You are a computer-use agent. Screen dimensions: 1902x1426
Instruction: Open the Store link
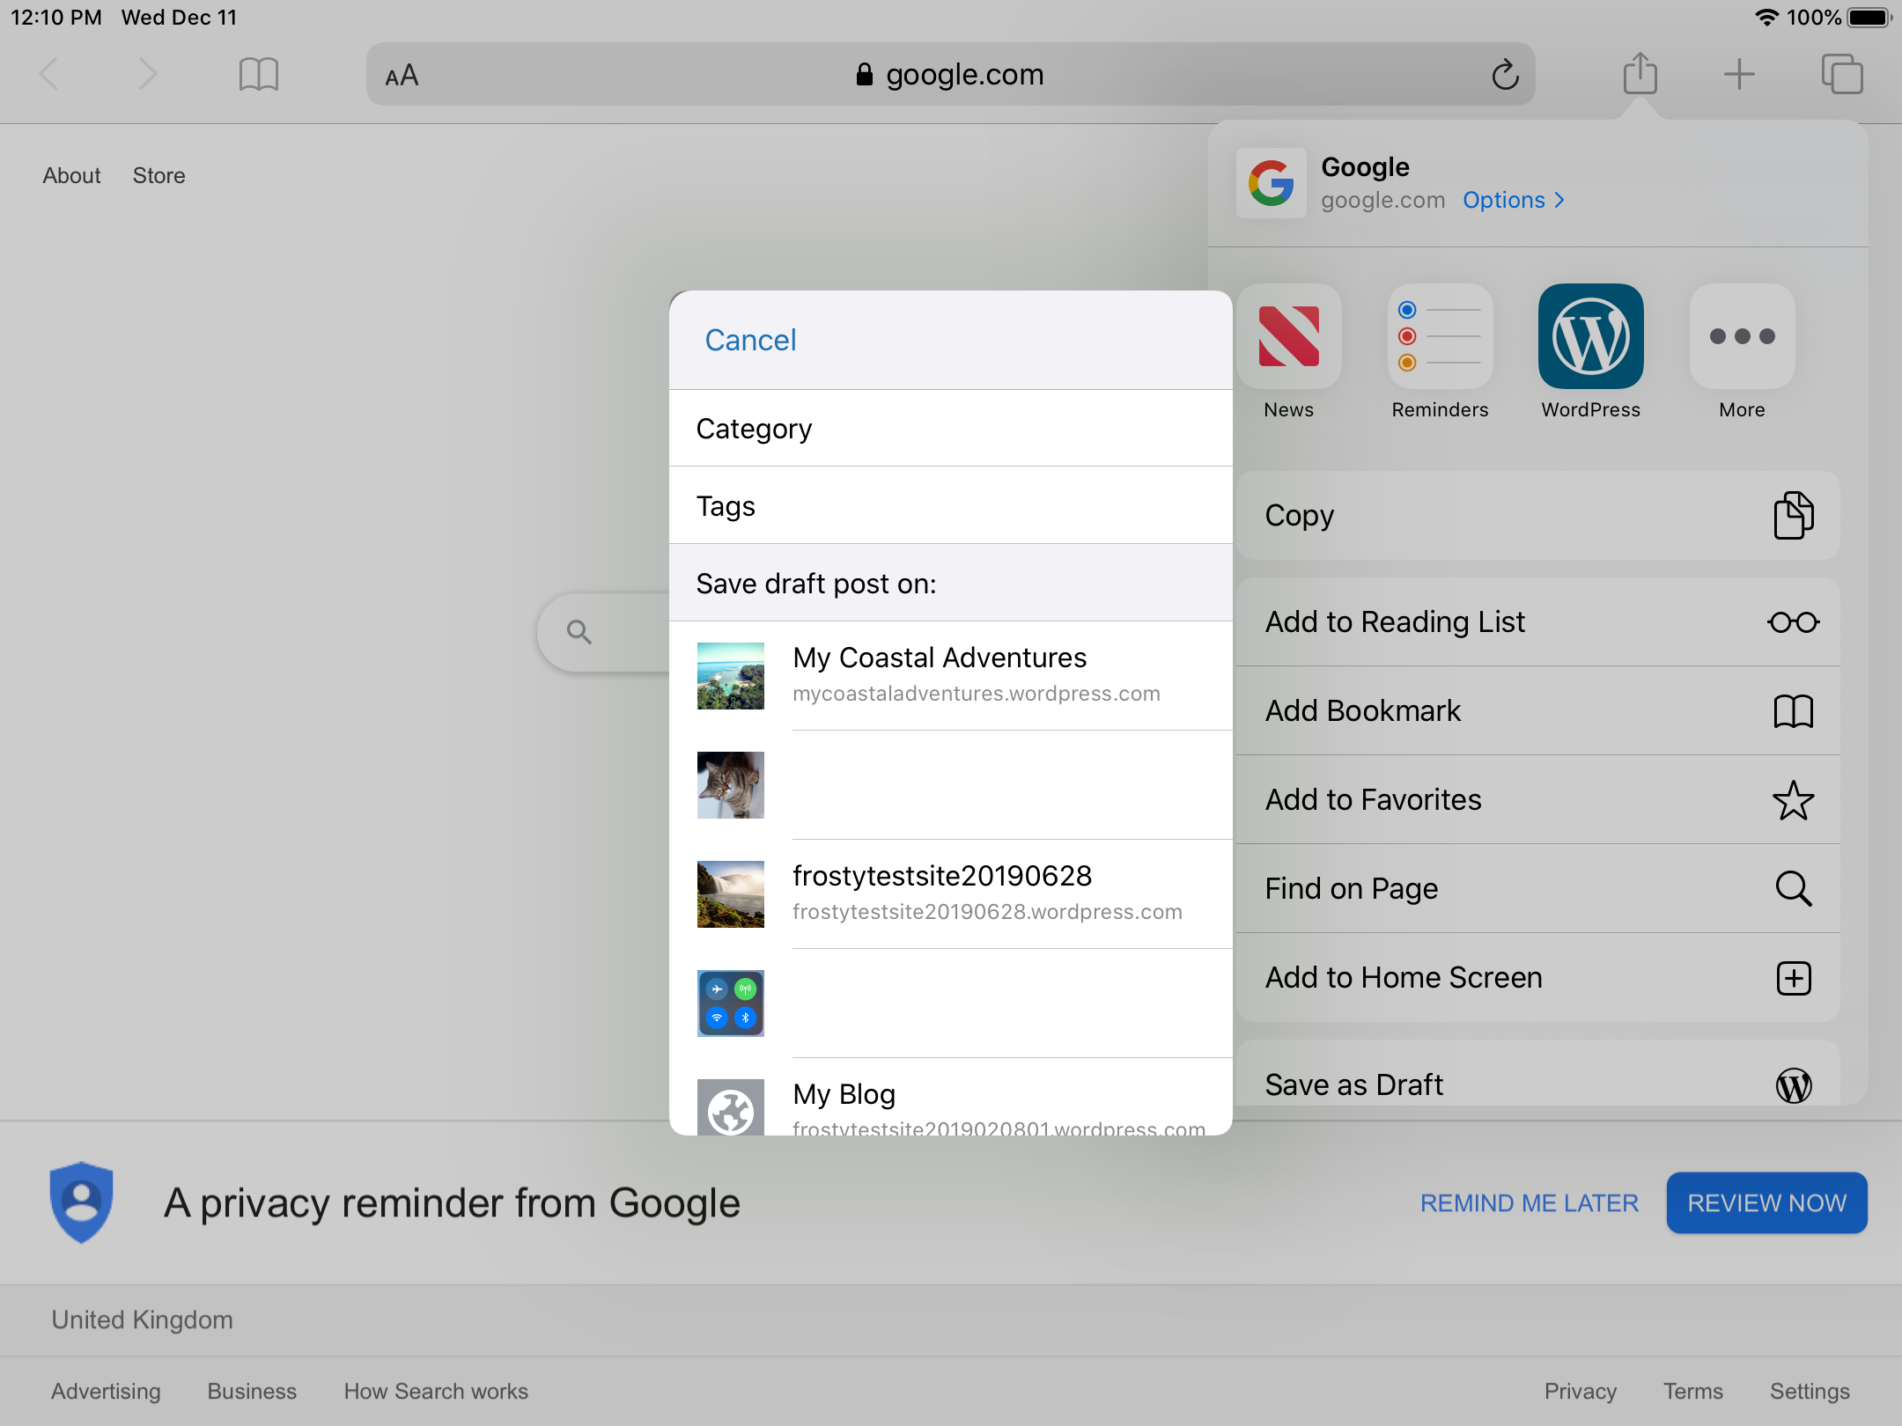[159, 176]
